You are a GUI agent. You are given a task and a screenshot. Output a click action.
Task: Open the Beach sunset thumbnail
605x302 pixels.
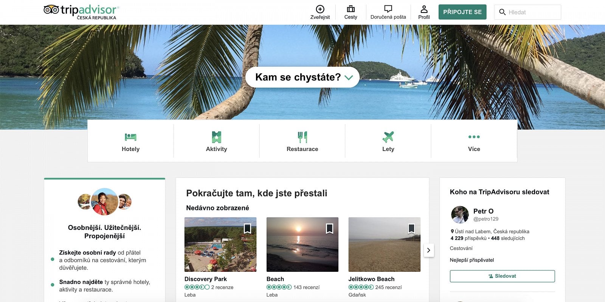[x=302, y=244]
